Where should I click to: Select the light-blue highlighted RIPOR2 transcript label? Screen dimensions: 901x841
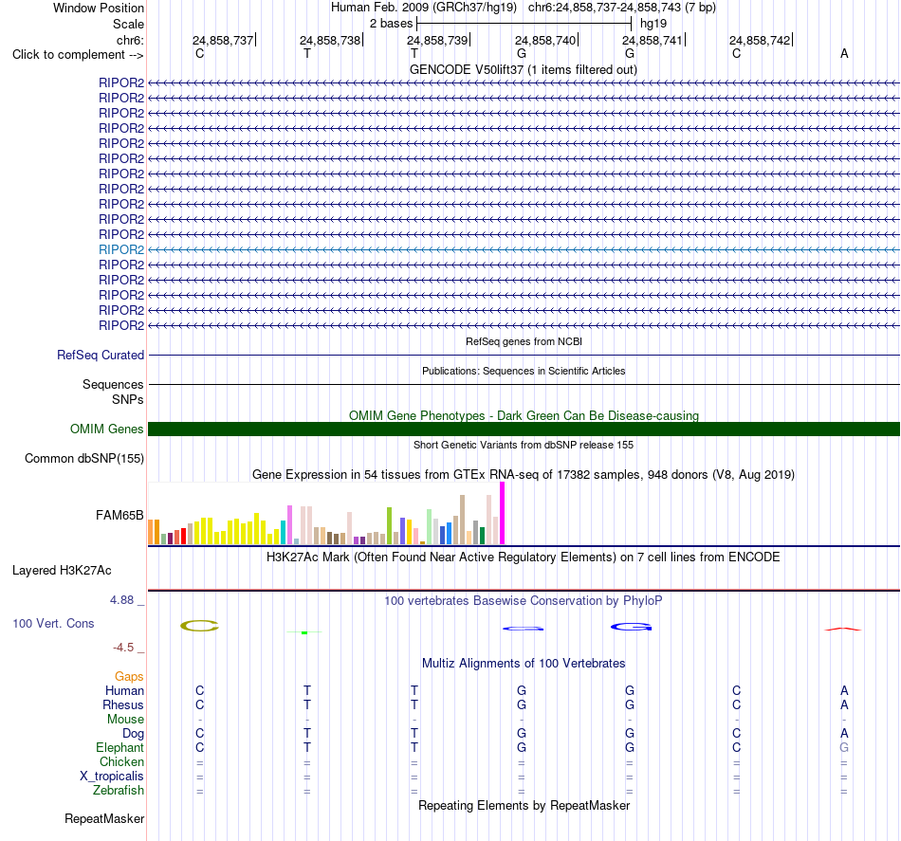[121, 249]
